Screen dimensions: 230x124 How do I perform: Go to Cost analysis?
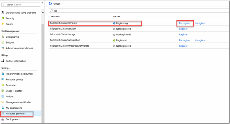12,37
